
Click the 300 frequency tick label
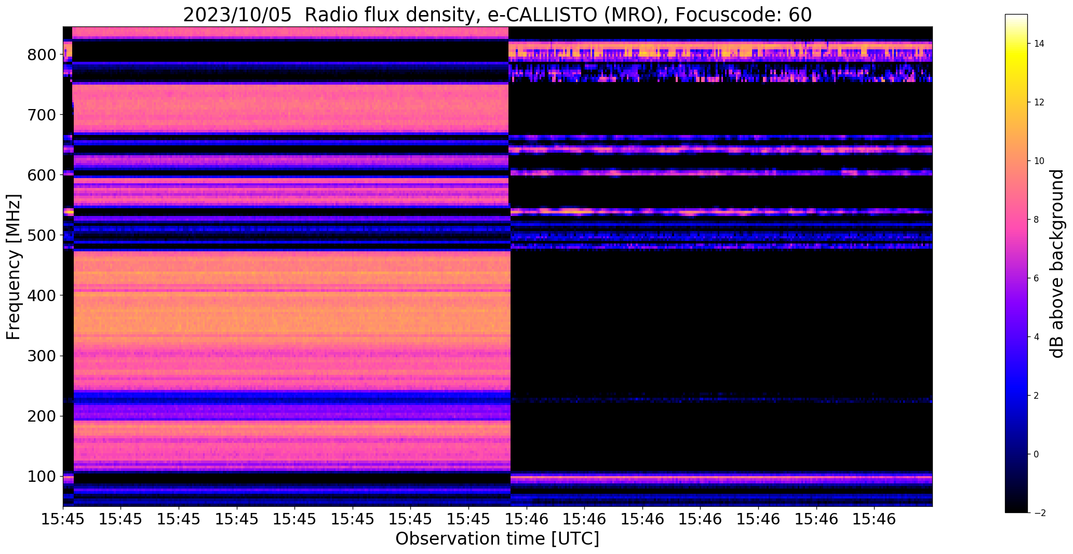click(x=42, y=356)
